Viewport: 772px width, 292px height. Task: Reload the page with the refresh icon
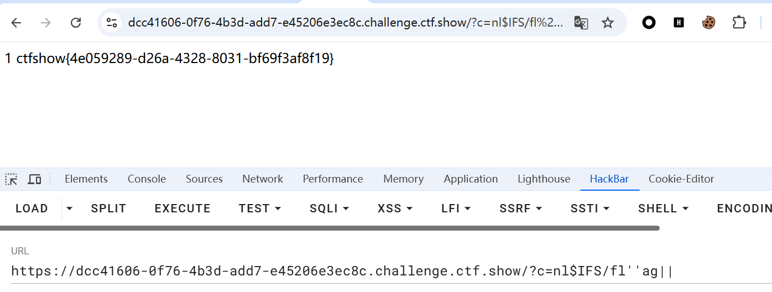pos(76,23)
